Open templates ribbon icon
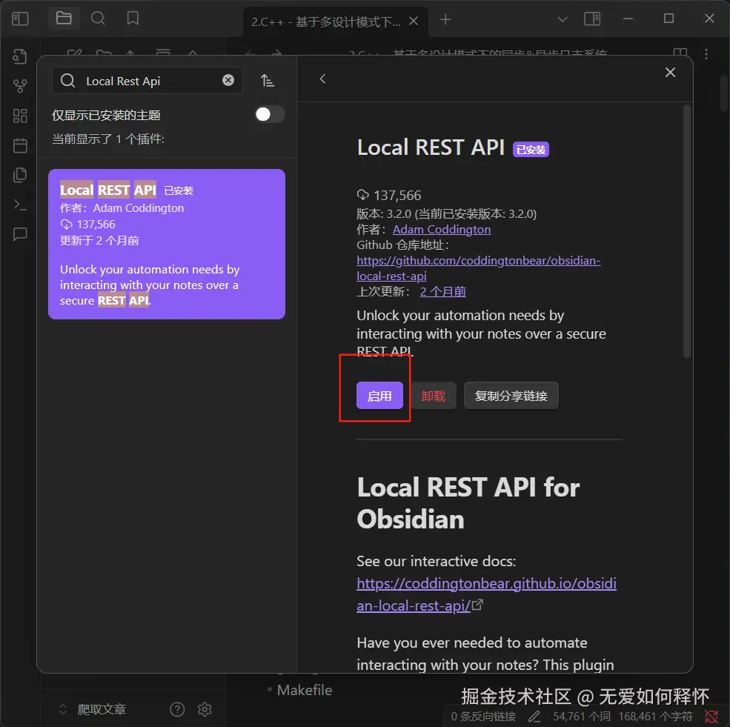 [20, 175]
